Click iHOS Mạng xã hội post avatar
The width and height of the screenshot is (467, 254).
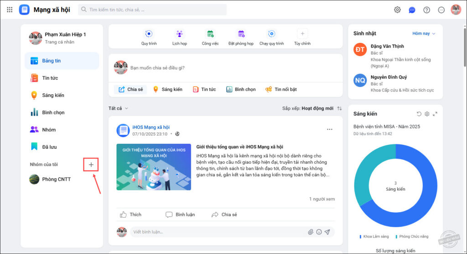tap(123, 130)
